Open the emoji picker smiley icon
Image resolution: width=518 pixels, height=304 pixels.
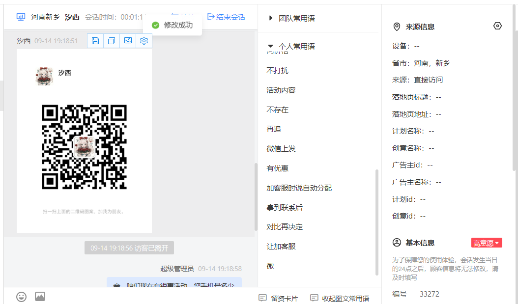click(22, 297)
